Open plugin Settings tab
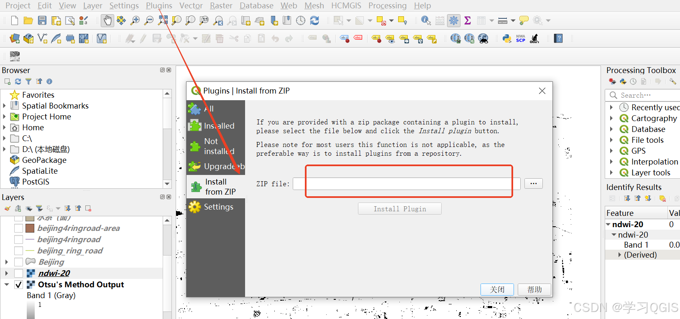Viewport: 680px width, 319px height. (x=215, y=207)
